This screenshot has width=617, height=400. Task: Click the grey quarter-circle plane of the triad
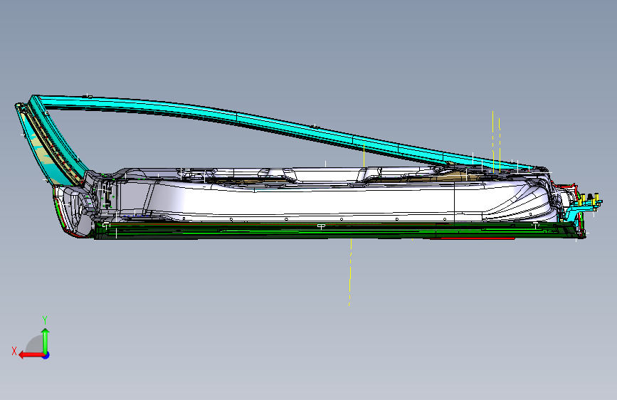coord(36,345)
